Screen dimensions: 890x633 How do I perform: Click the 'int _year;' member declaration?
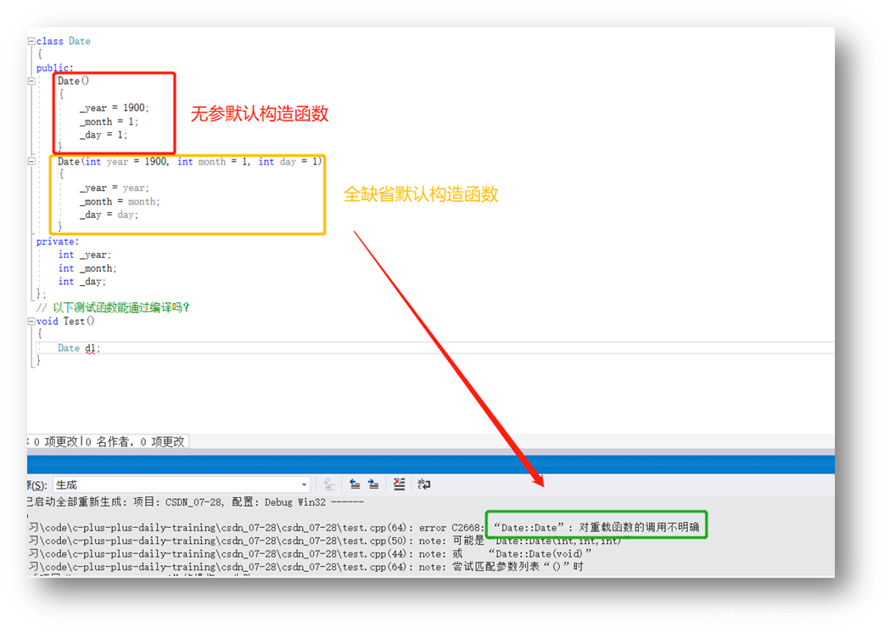[x=85, y=255]
